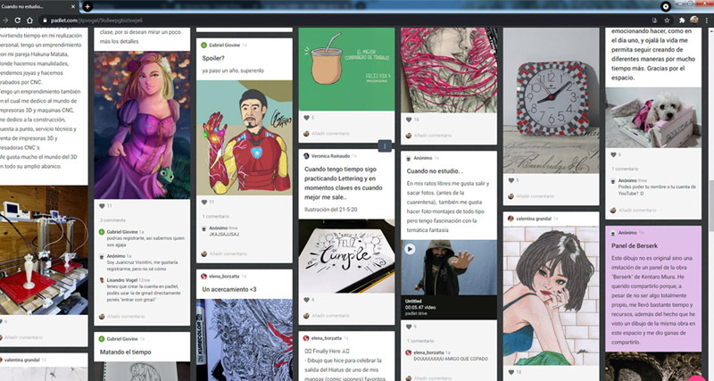The width and height of the screenshot is (714, 381).
Task: Select the 'Cuando no estudio...' browser tab
Action: pyautogui.click(x=39, y=7)
